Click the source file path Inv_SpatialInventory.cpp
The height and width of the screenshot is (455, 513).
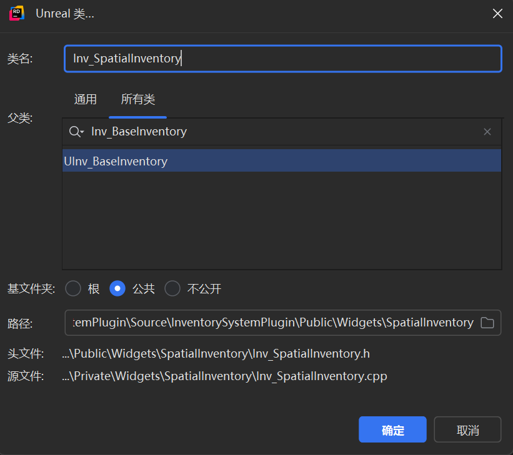click(224, 376)
